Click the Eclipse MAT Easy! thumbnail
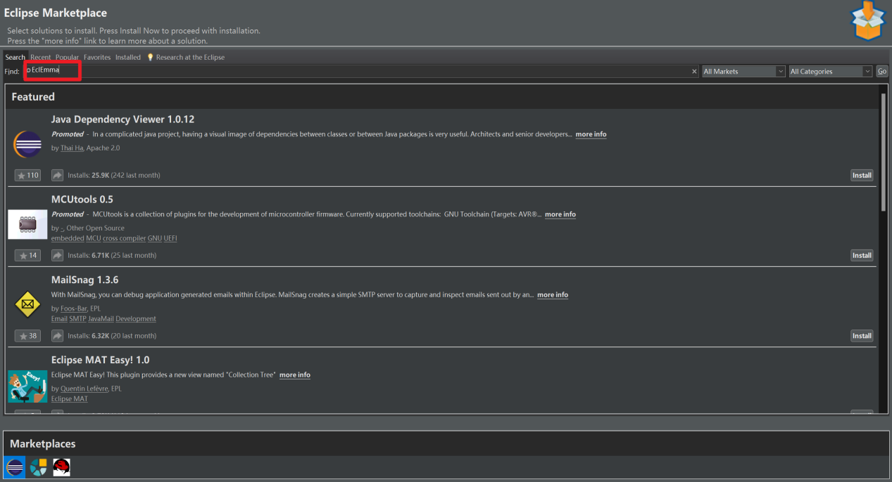892x482 pixels. pos(27,386)
